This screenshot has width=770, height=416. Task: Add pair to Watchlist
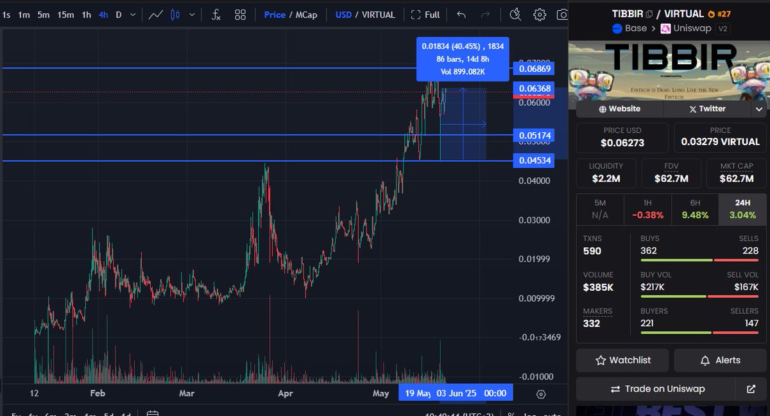click(x=622, y=360)
